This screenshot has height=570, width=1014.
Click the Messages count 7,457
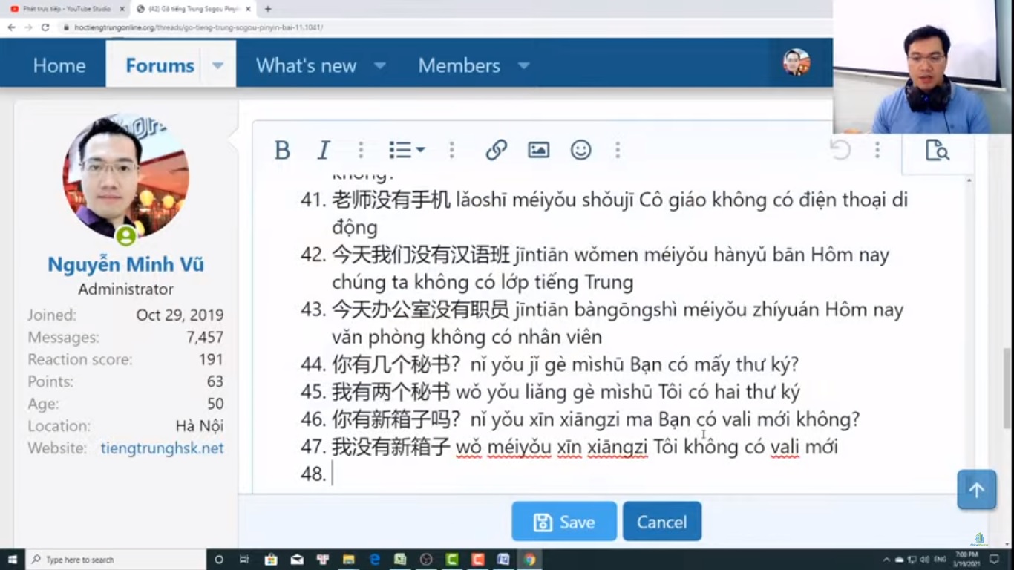pos(205,337)
